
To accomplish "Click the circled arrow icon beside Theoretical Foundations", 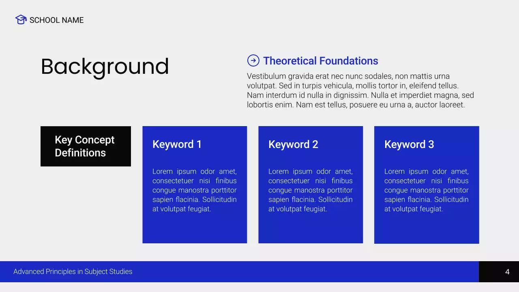I will pos(253,61).
